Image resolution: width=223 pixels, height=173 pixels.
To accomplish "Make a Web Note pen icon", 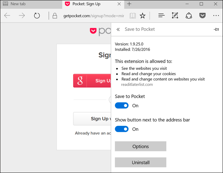I will (175, 15).
